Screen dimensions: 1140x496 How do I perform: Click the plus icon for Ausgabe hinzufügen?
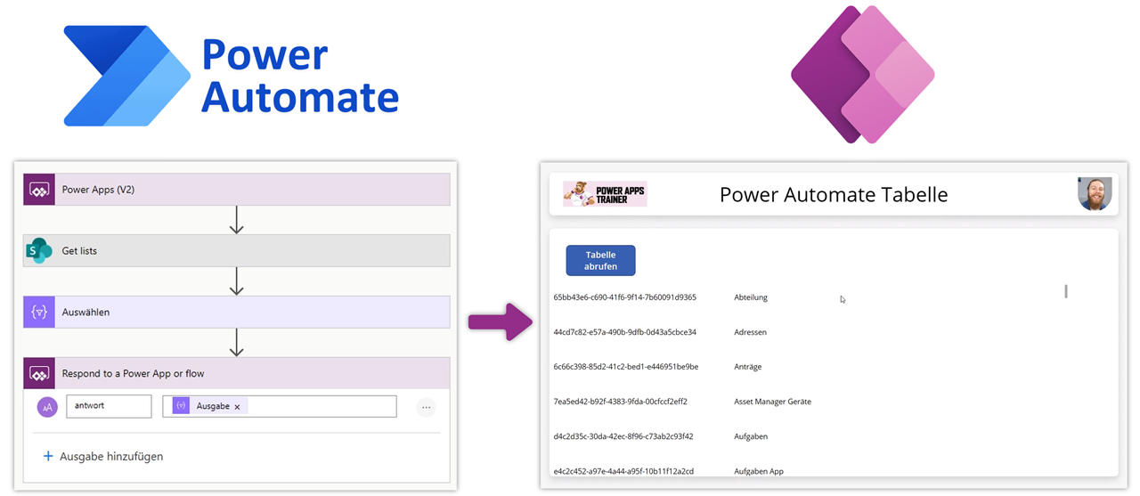tap(48, 456)
